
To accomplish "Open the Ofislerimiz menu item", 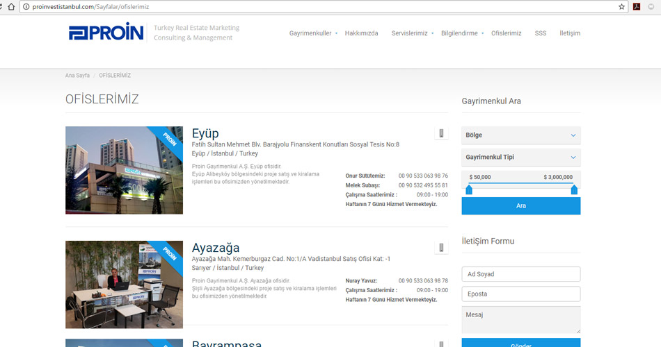I will tap(507, 33).
